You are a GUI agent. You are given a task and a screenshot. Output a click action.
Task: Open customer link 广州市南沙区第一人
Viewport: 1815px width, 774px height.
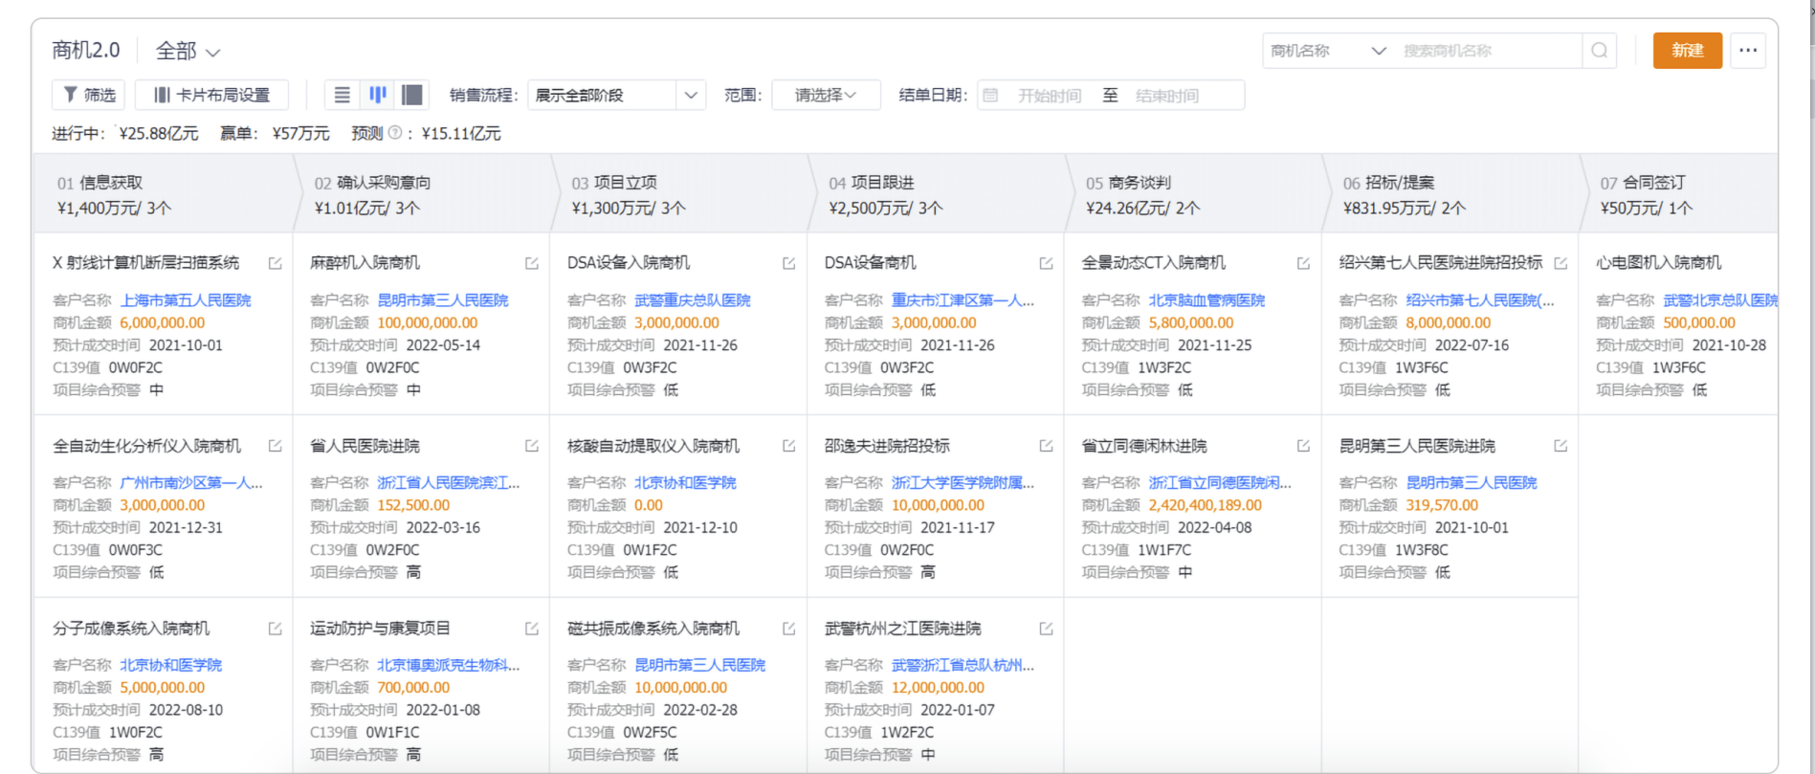point(191,482)
